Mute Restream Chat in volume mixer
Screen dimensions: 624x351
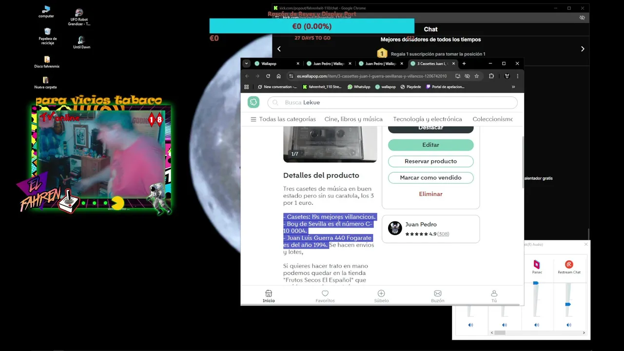569,325
